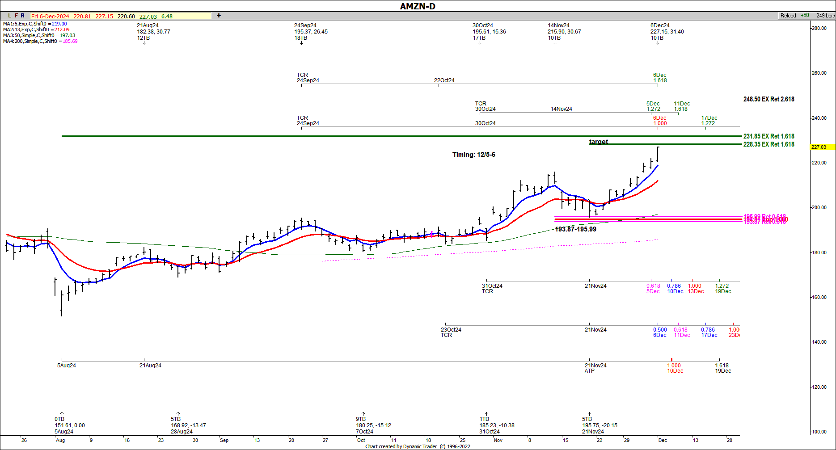The width and height of the screenshot is (836, 450).
Task: Click the yellow 227.03 price tag on axis
Action: click(823, 147)
